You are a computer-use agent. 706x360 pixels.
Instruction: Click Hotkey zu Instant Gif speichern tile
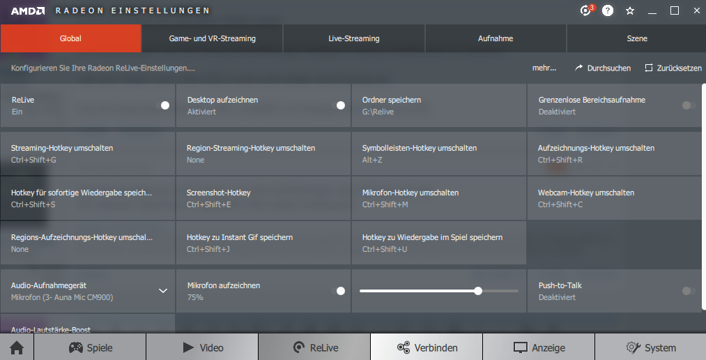[x=263, y=243]
